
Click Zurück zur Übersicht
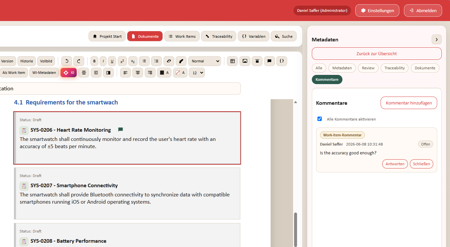tap(377, 54)
